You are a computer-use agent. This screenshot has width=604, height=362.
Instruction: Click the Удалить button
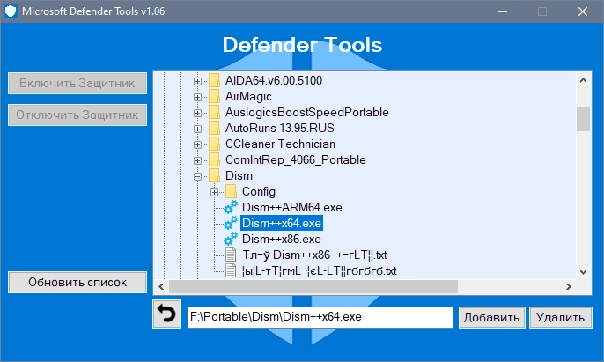(561, 317)
